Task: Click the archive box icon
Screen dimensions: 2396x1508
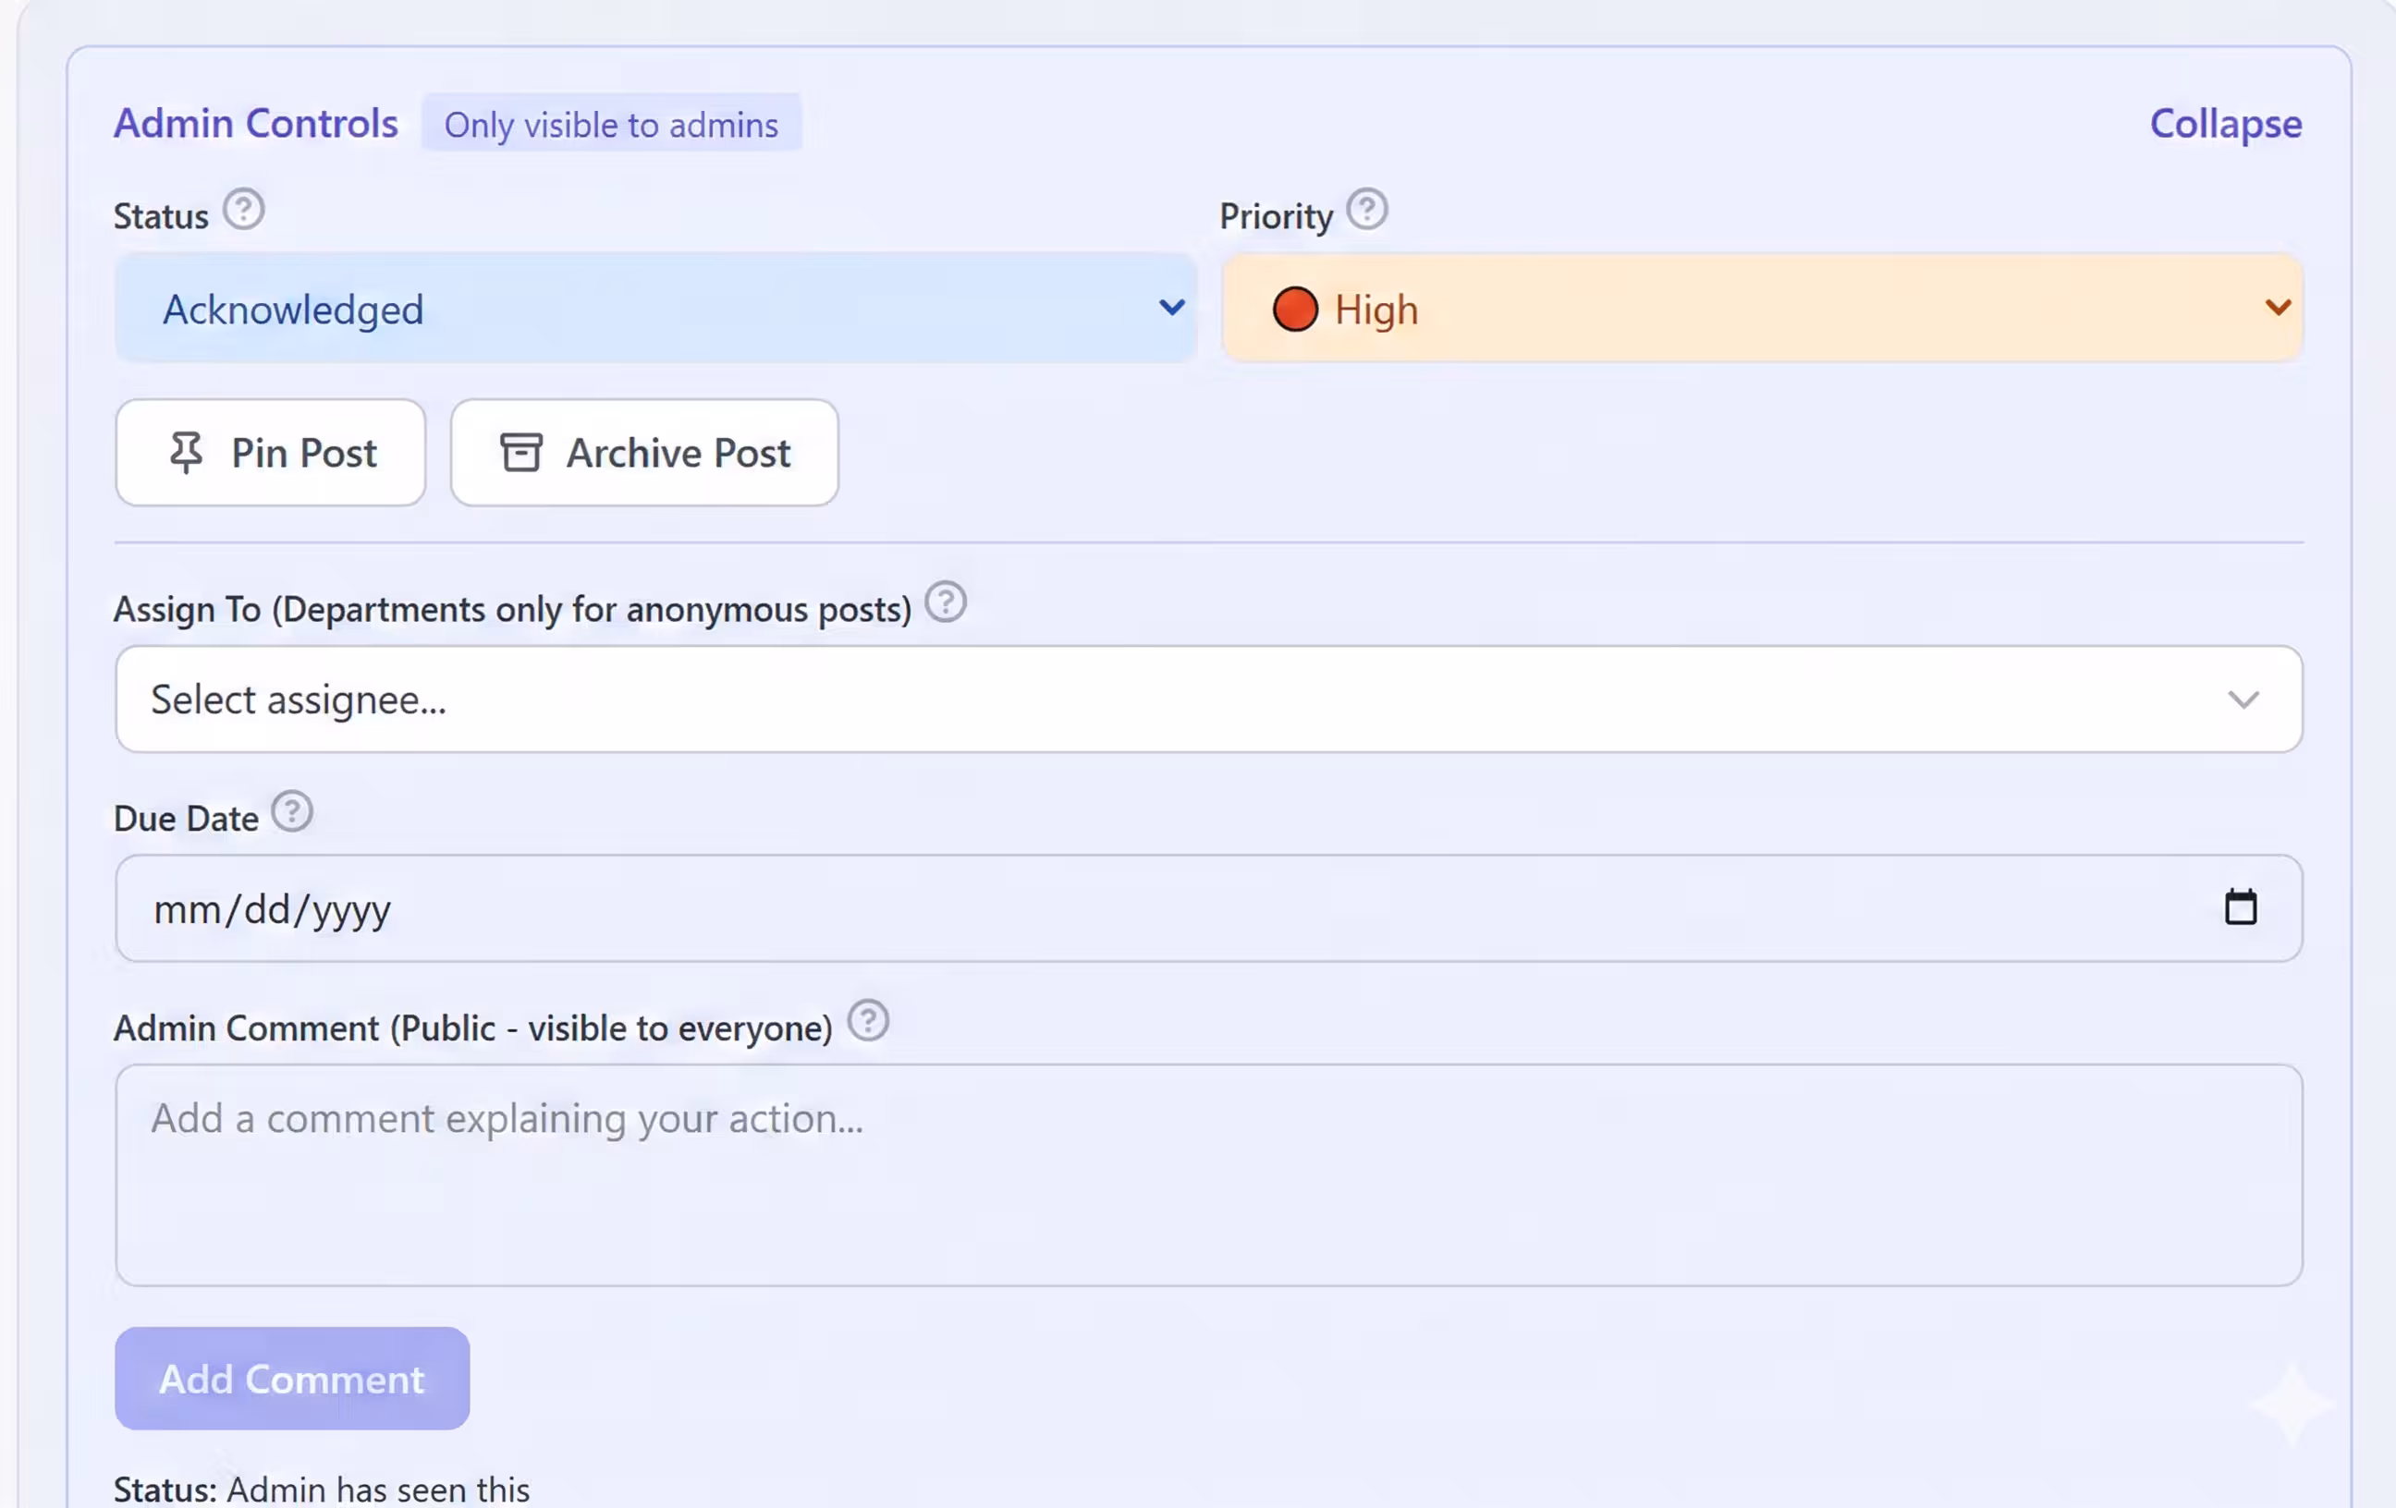Action: (x=519, y=452)
